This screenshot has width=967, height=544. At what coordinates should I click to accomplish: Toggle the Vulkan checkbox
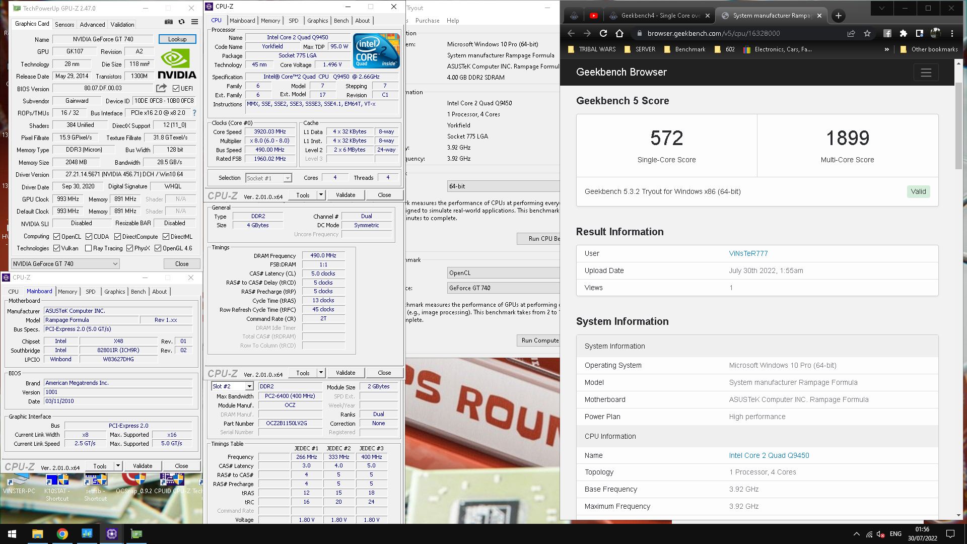tap(57, 248)
